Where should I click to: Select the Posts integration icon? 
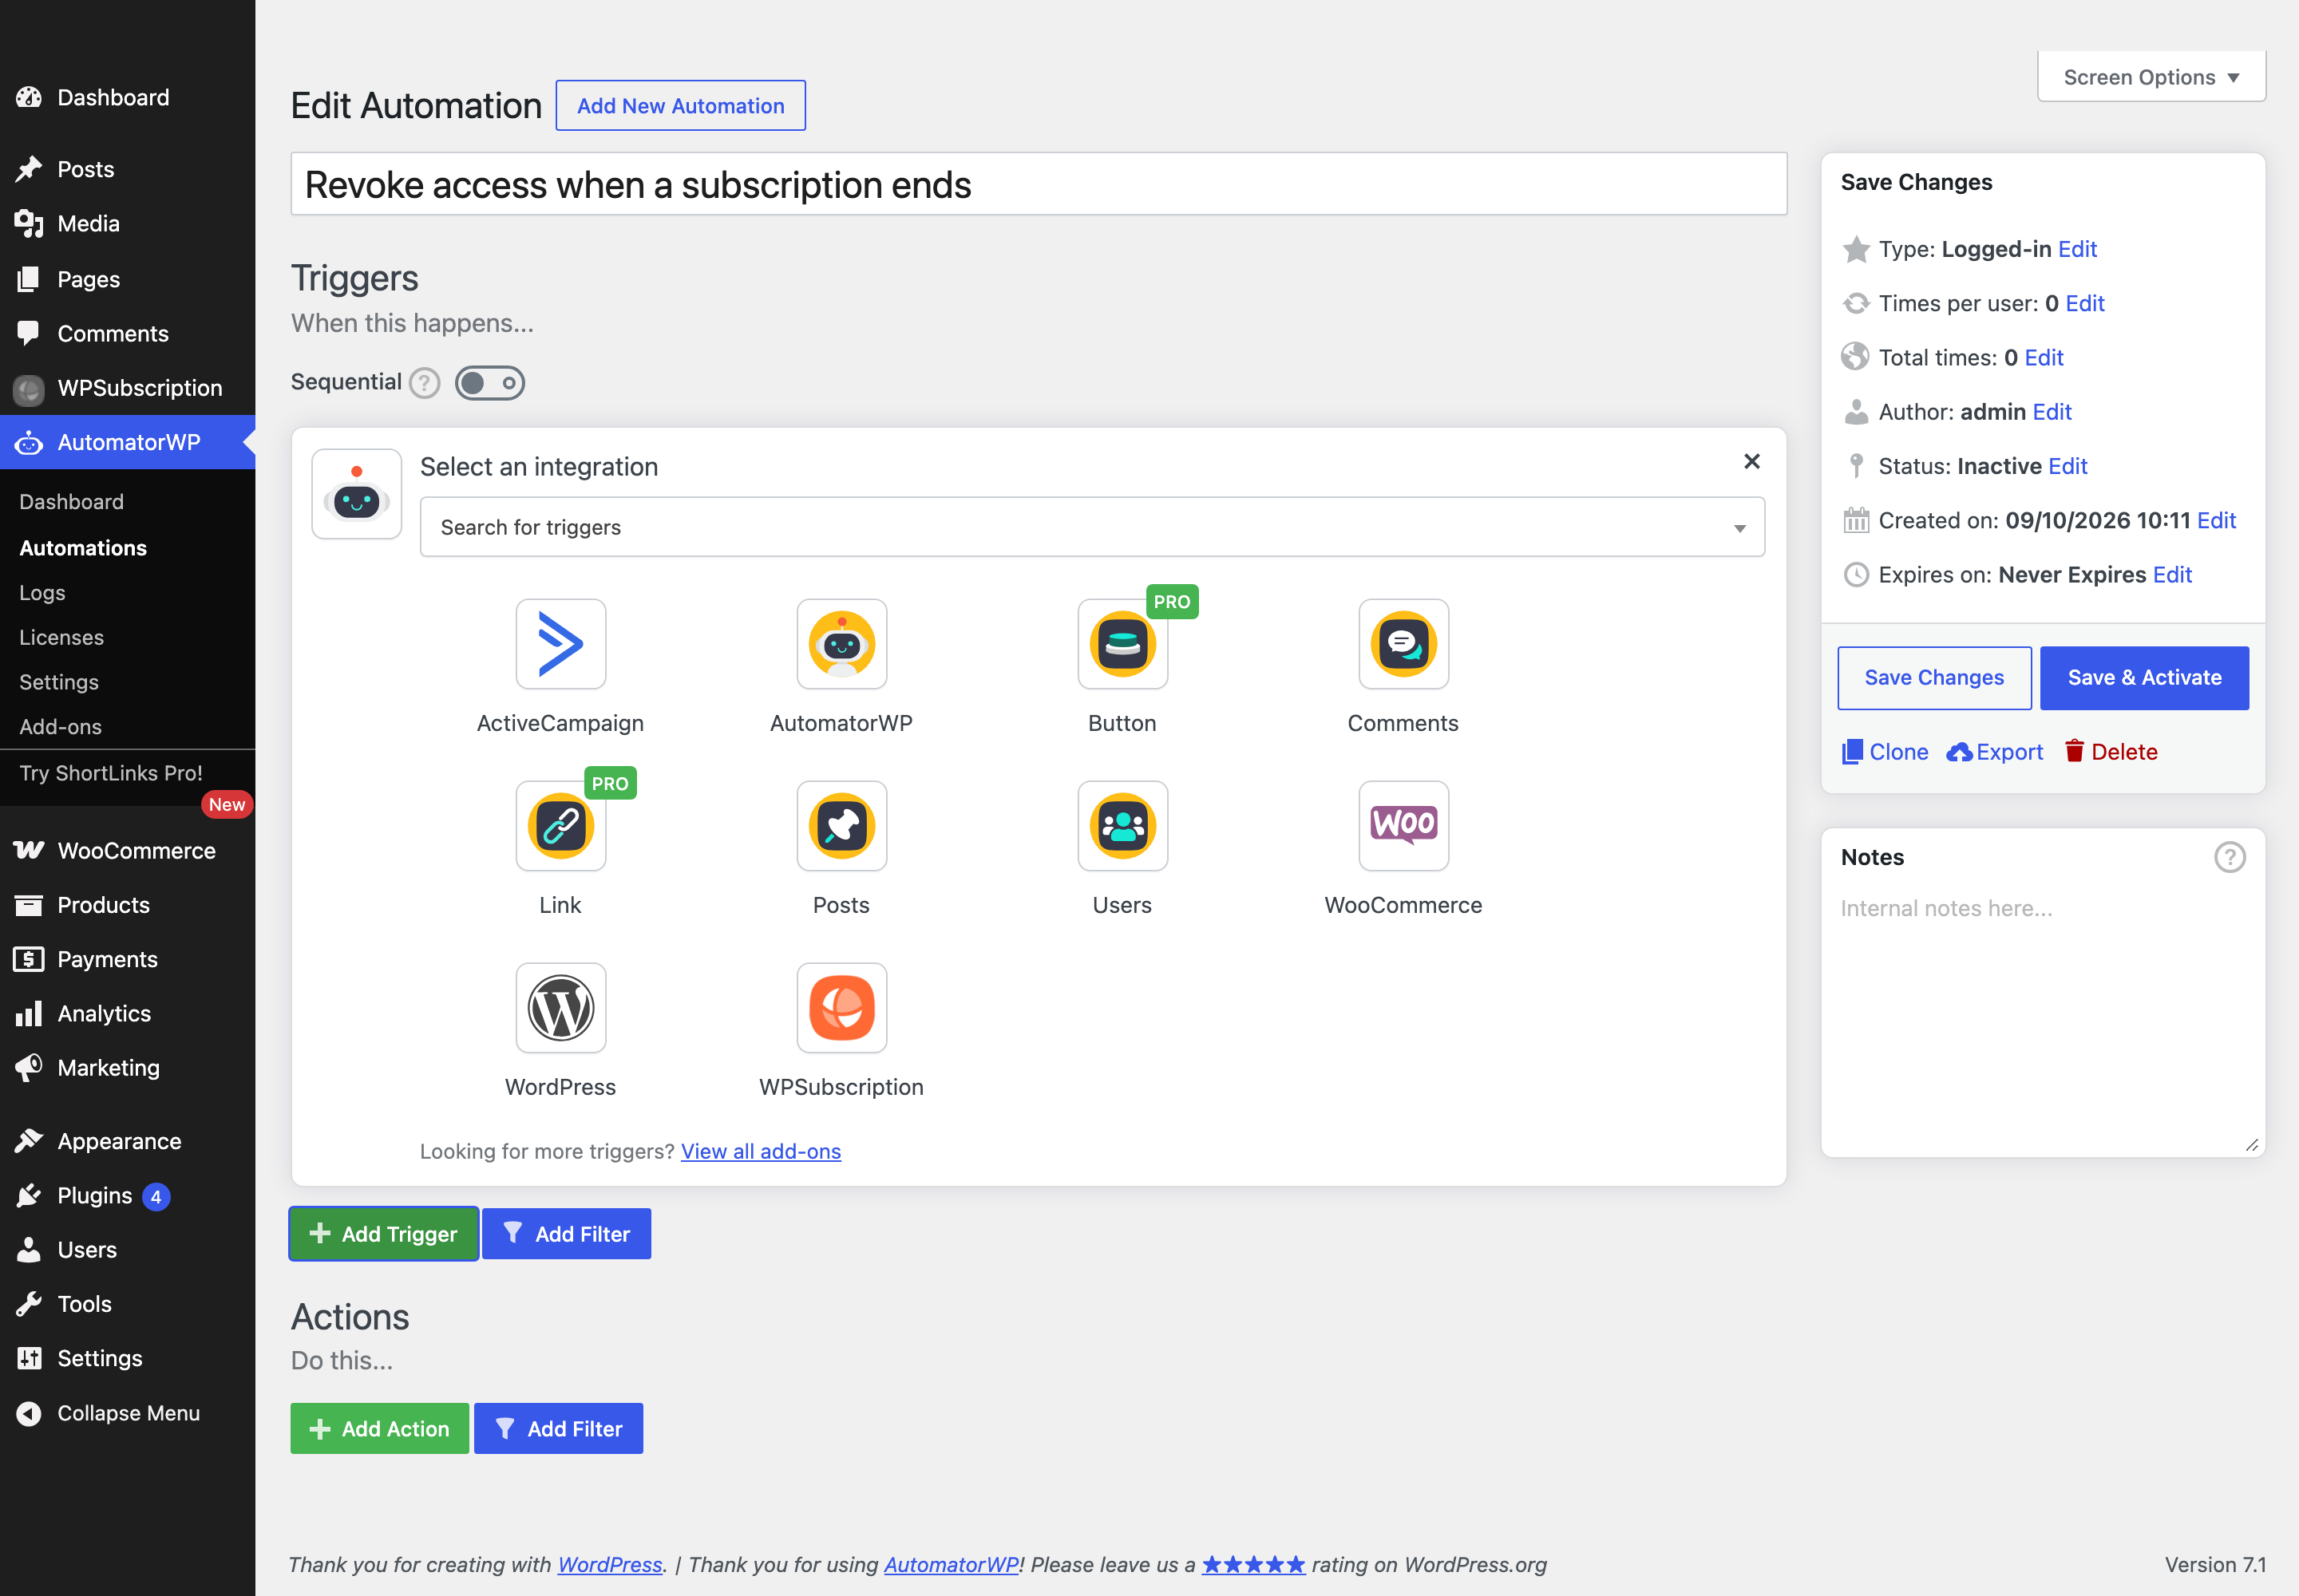pyautogui.click(x=841, y=826)
